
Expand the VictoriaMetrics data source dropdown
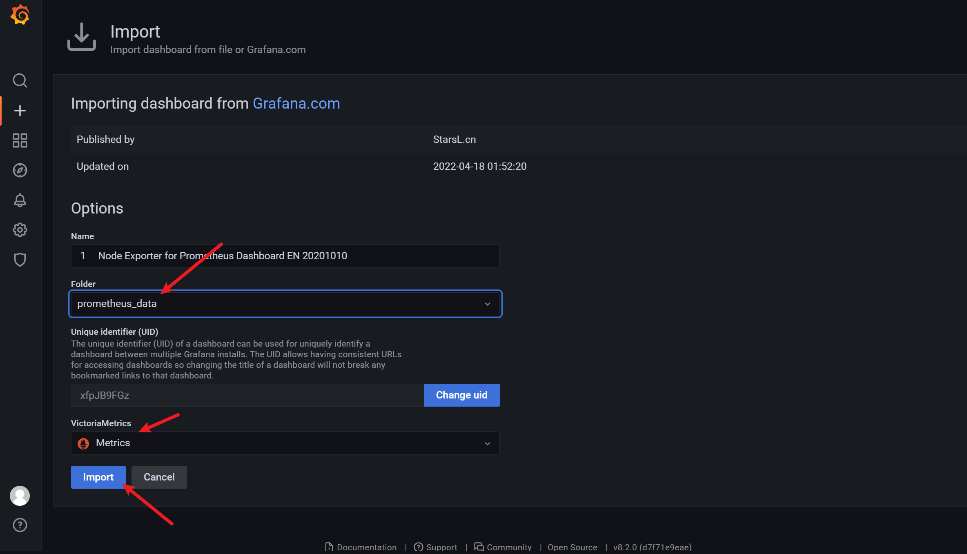point(285,443)
